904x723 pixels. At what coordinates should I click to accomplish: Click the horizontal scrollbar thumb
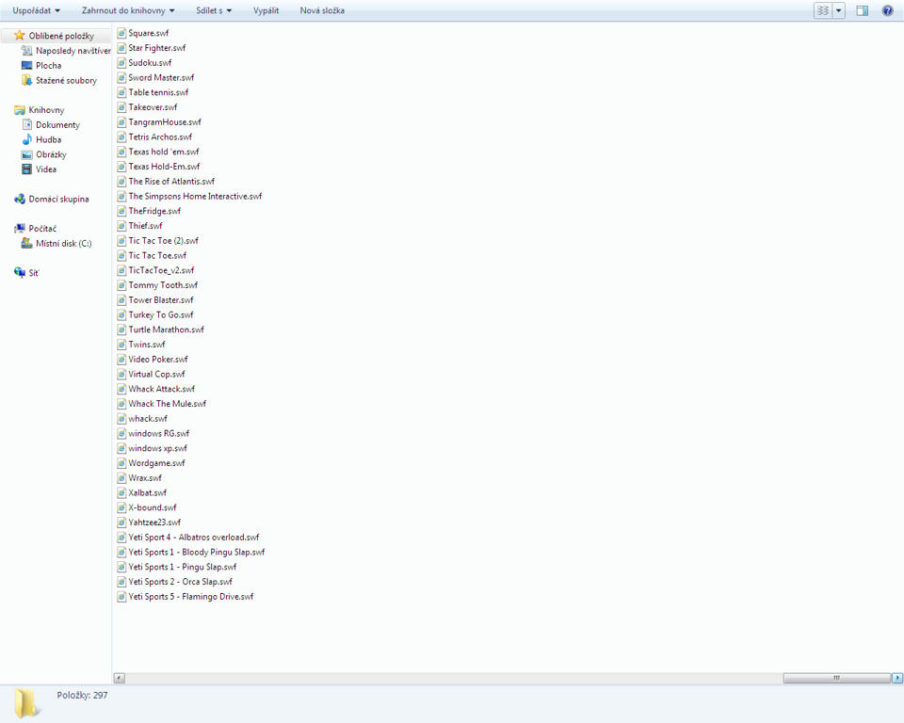[x=837, y=678]
